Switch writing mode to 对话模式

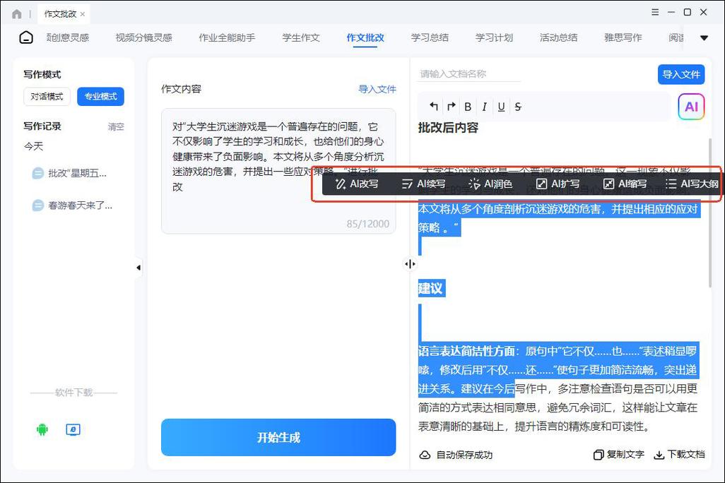coord(46,97)
